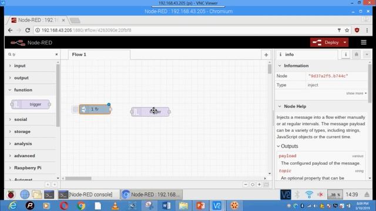Screen dimensions: 376x211
Task: Open the Pi file manager folders icon
Action: (37, 195)
